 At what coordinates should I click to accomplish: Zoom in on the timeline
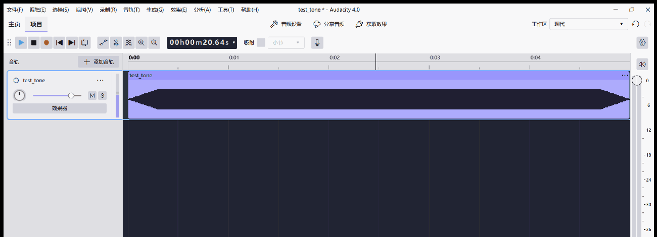(x=142, y=43)
